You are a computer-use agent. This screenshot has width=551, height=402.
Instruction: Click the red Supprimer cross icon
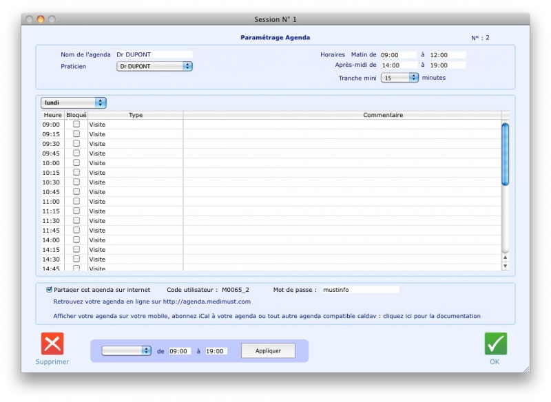[x=52, y=343]
